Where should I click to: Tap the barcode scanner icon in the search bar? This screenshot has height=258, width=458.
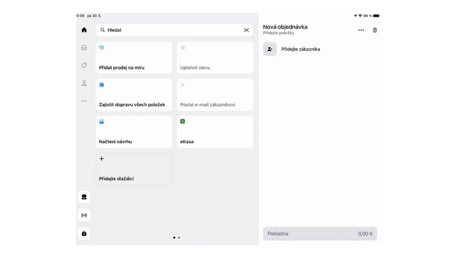246,30
